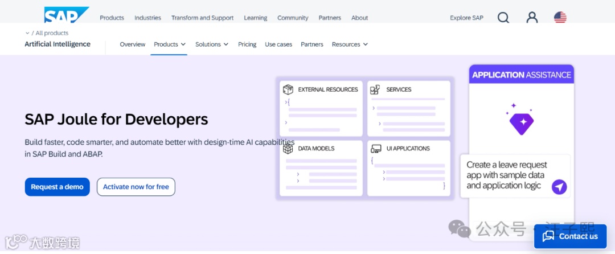The height and width of the screenshot is (254, 615).
Task: Open the About menu
Action: click(360, 18)
